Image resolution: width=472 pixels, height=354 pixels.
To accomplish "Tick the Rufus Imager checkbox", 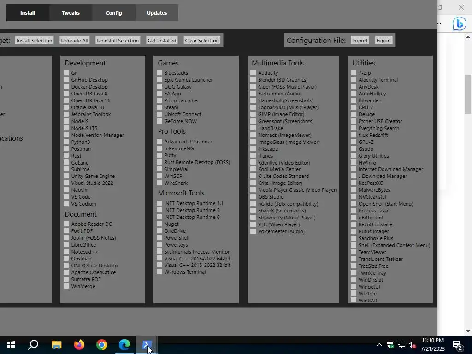I will pyautogui.click(x=354, y=231).
